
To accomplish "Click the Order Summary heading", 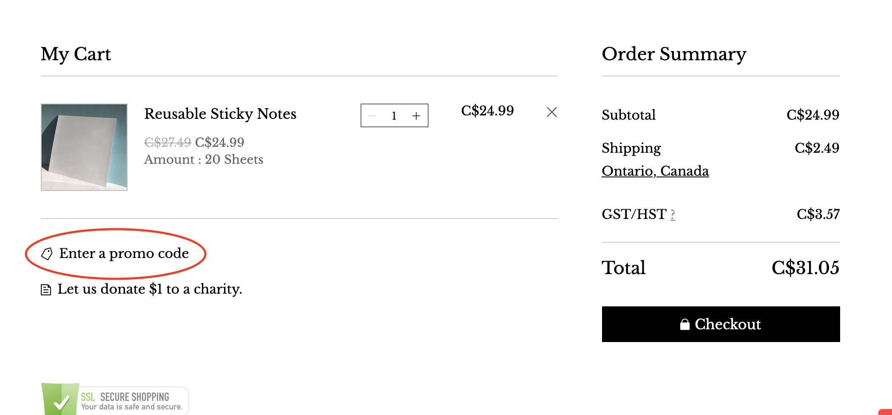I will 674,54.
